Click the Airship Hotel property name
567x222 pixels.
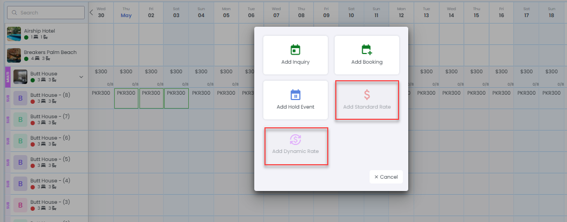[x=39, y=31]
